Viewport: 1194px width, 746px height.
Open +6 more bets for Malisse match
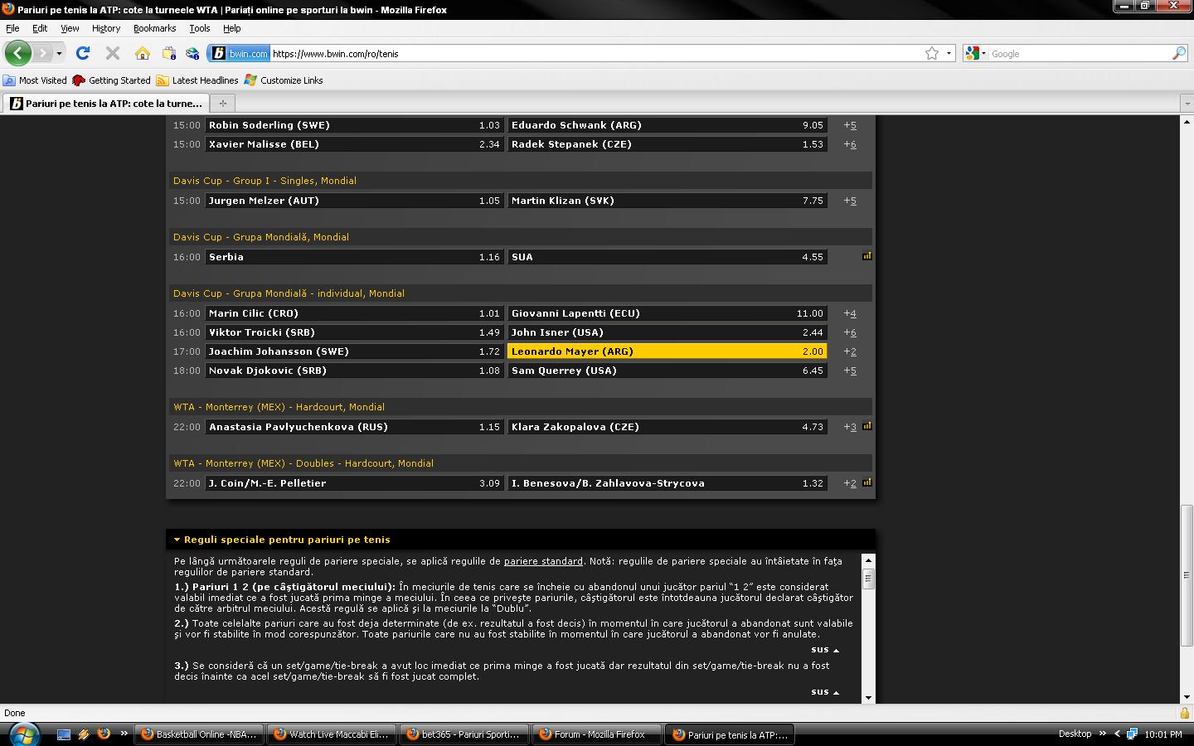point(850,144)
